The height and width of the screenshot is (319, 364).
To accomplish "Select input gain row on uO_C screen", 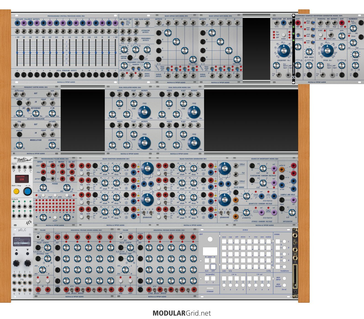I will [x=22, y=243].
